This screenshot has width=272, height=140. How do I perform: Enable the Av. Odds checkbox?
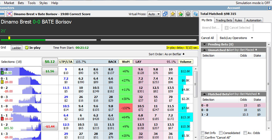click(245, 133)
